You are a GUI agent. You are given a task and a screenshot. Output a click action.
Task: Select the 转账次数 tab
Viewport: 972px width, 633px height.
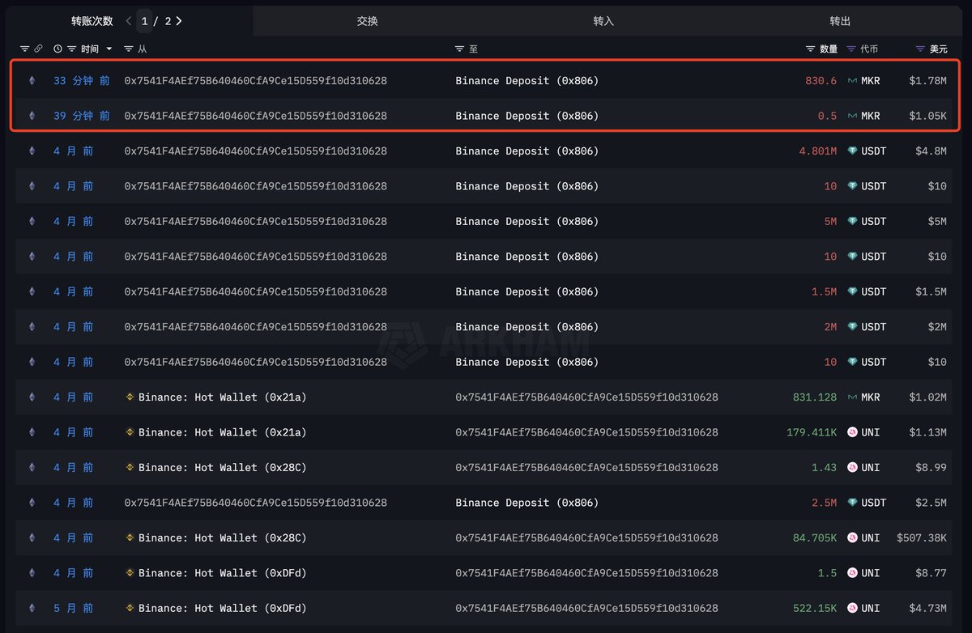tap(92, 21)
